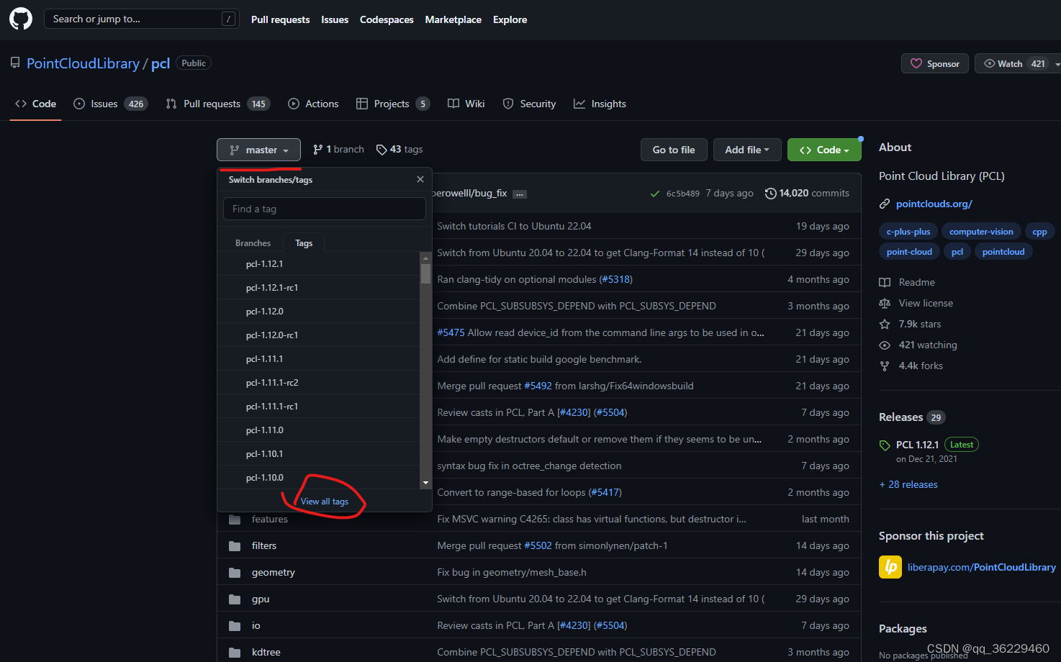Viewport: 1061px width, 662px height.
Task: Click the gpu folder icon
Action: (x=235, y=599)
